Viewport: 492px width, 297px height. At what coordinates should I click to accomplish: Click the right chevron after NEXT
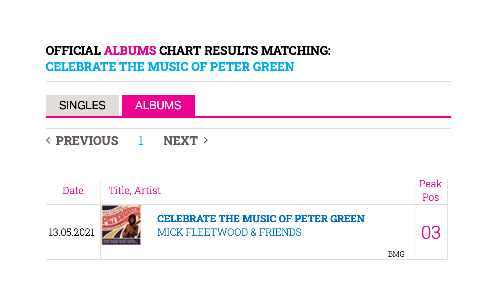206,140
